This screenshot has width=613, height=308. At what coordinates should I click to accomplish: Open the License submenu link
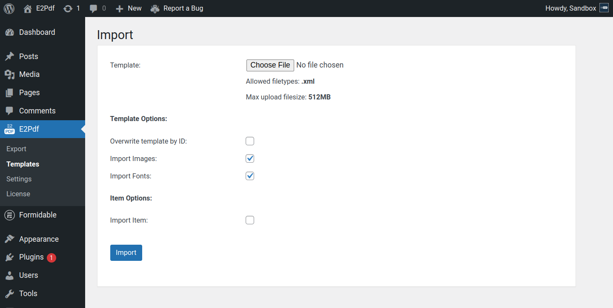pyautogui.click(x=18, y=194)
